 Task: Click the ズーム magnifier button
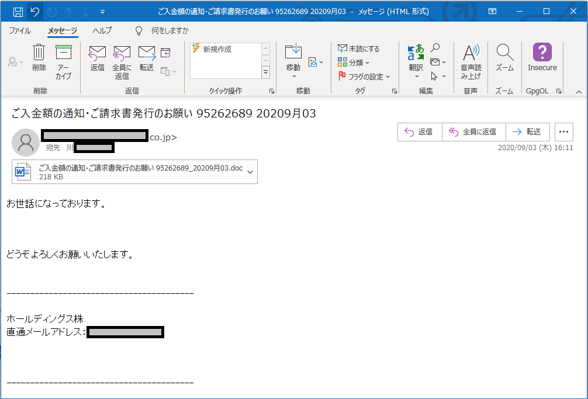[x=505, y=57]
